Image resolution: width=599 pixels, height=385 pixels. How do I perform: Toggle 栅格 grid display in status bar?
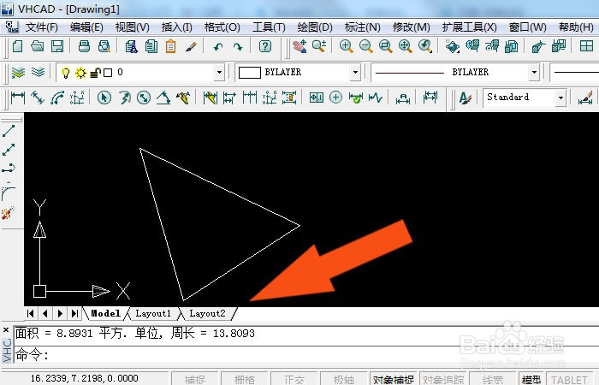pyautogui.click(x=245, y=379)
